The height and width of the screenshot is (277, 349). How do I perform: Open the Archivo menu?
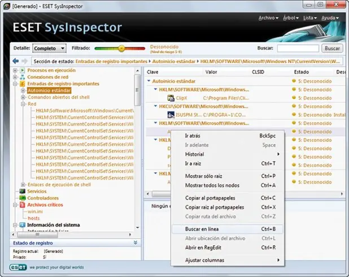268,18
